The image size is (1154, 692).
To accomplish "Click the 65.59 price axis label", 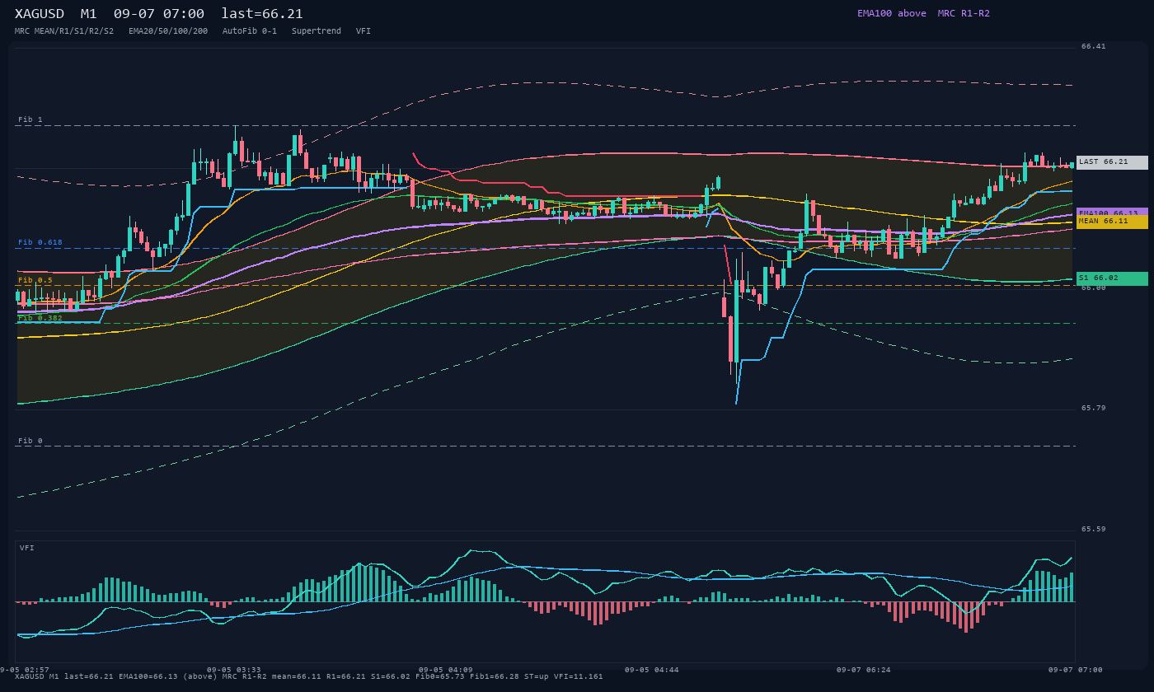I will coord(1094,529).
